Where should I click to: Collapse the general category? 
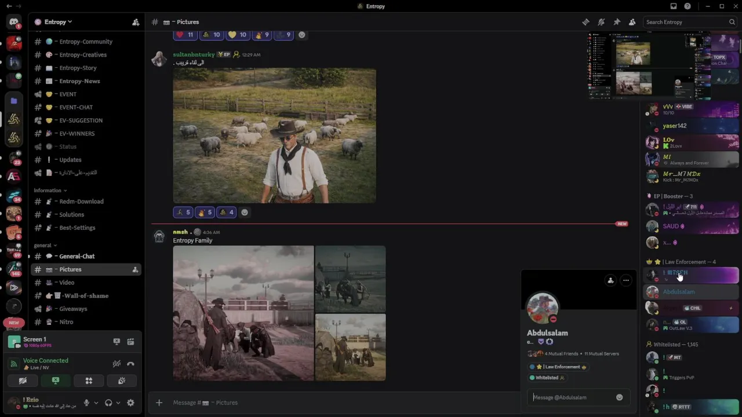pyautogui.click(x=45, y=246)
